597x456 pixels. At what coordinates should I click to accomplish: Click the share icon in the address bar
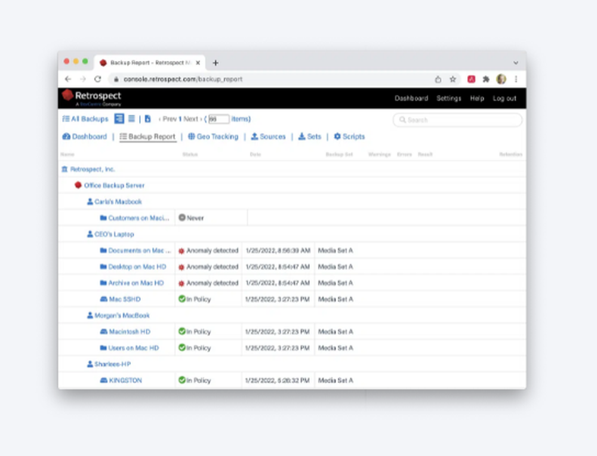click(x=438, y=79)
